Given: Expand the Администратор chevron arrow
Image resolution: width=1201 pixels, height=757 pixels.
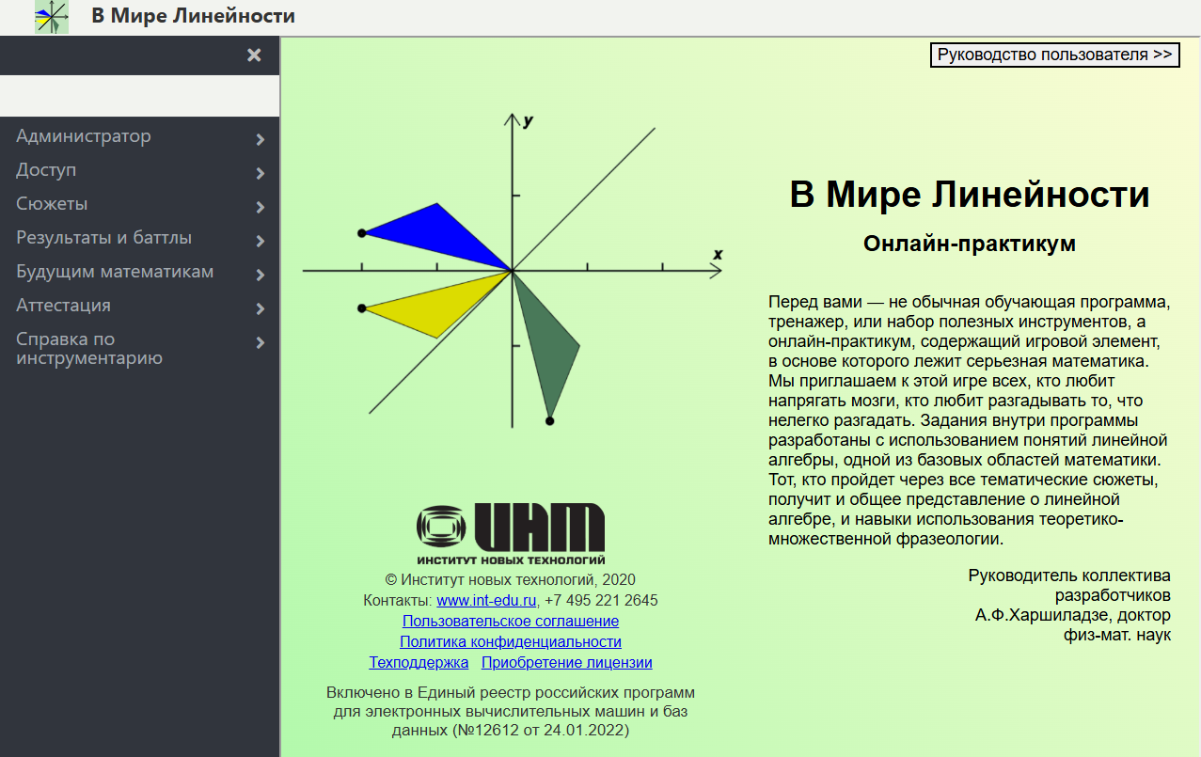Looking at the screenshot, I should point(261,139).
